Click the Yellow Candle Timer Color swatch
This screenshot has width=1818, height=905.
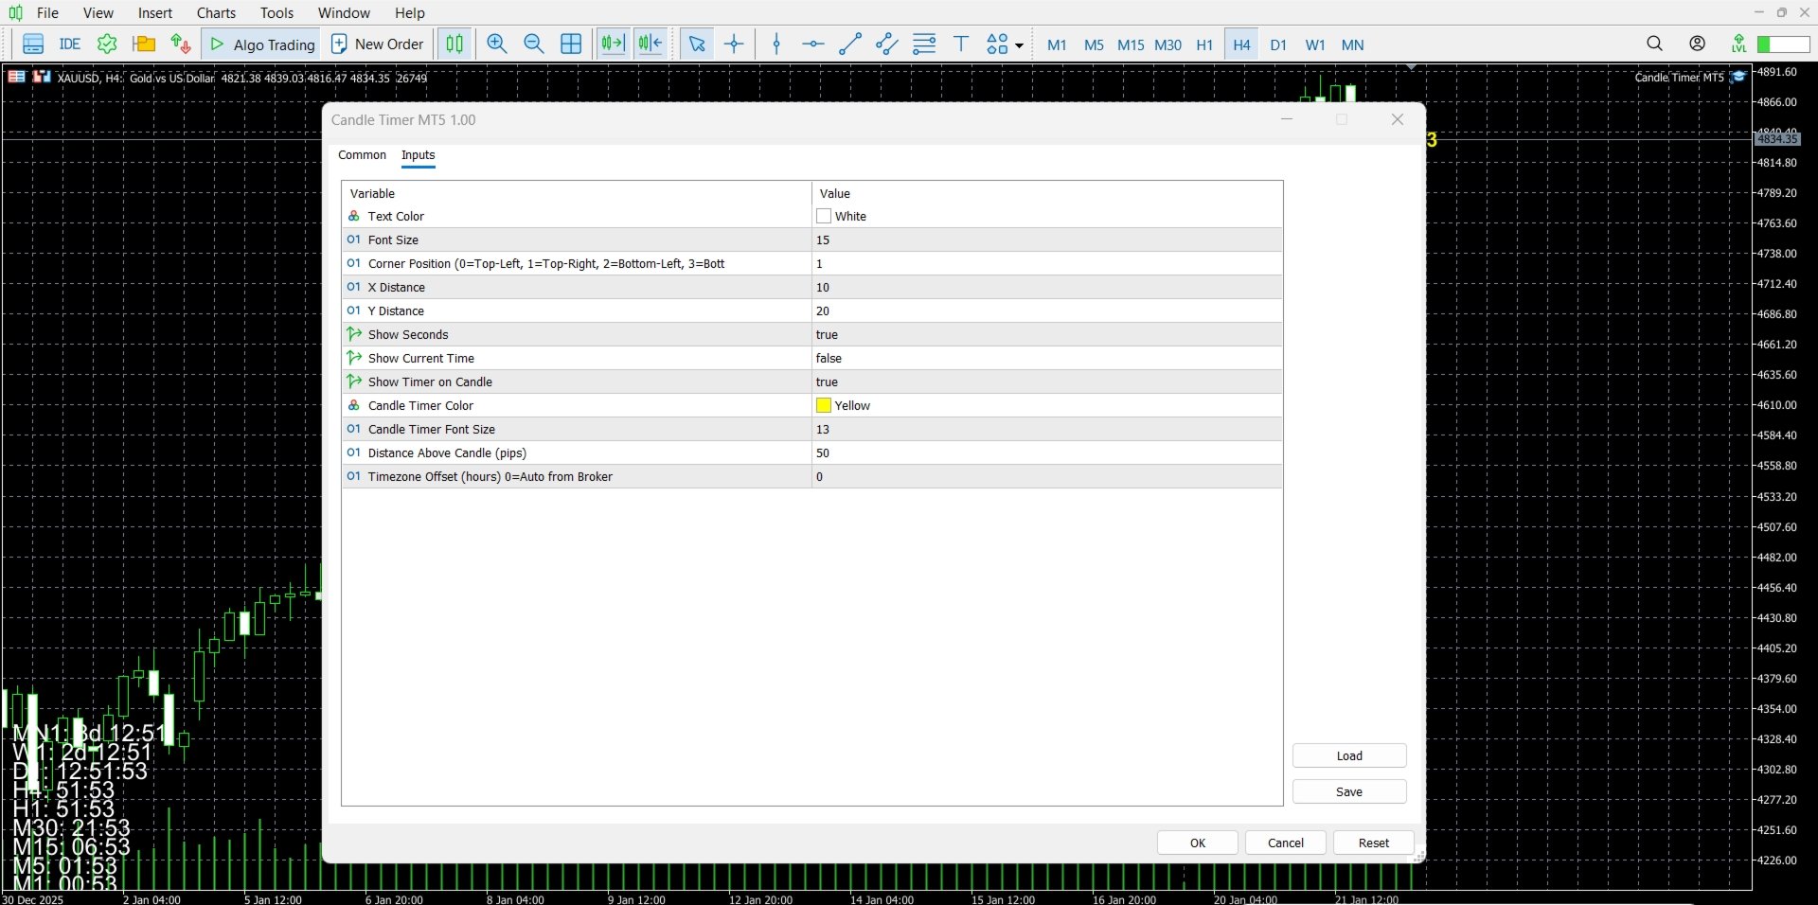[x=824, y=405]
